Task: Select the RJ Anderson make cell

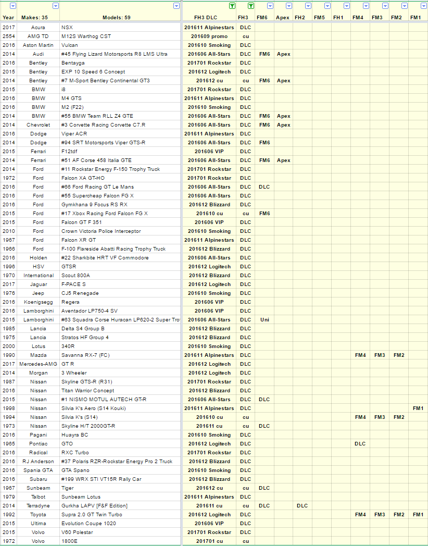Action: click(x=39, y=462)
